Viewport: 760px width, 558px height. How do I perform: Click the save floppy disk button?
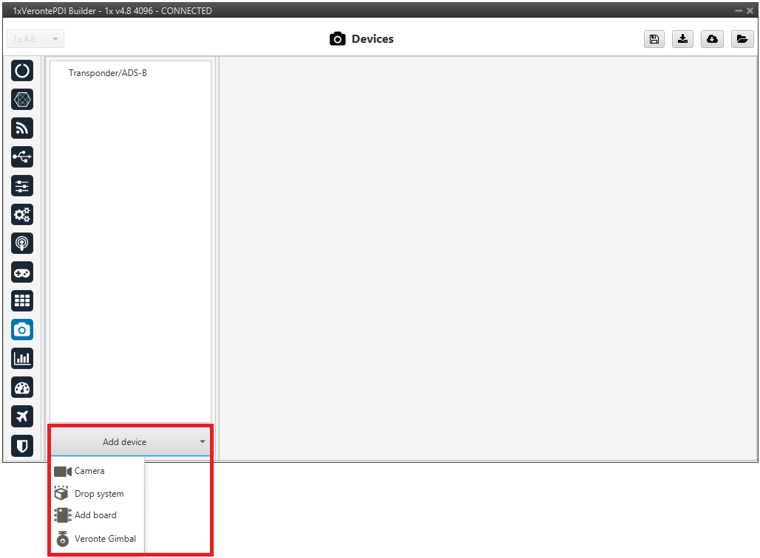(x=654, y=39)
